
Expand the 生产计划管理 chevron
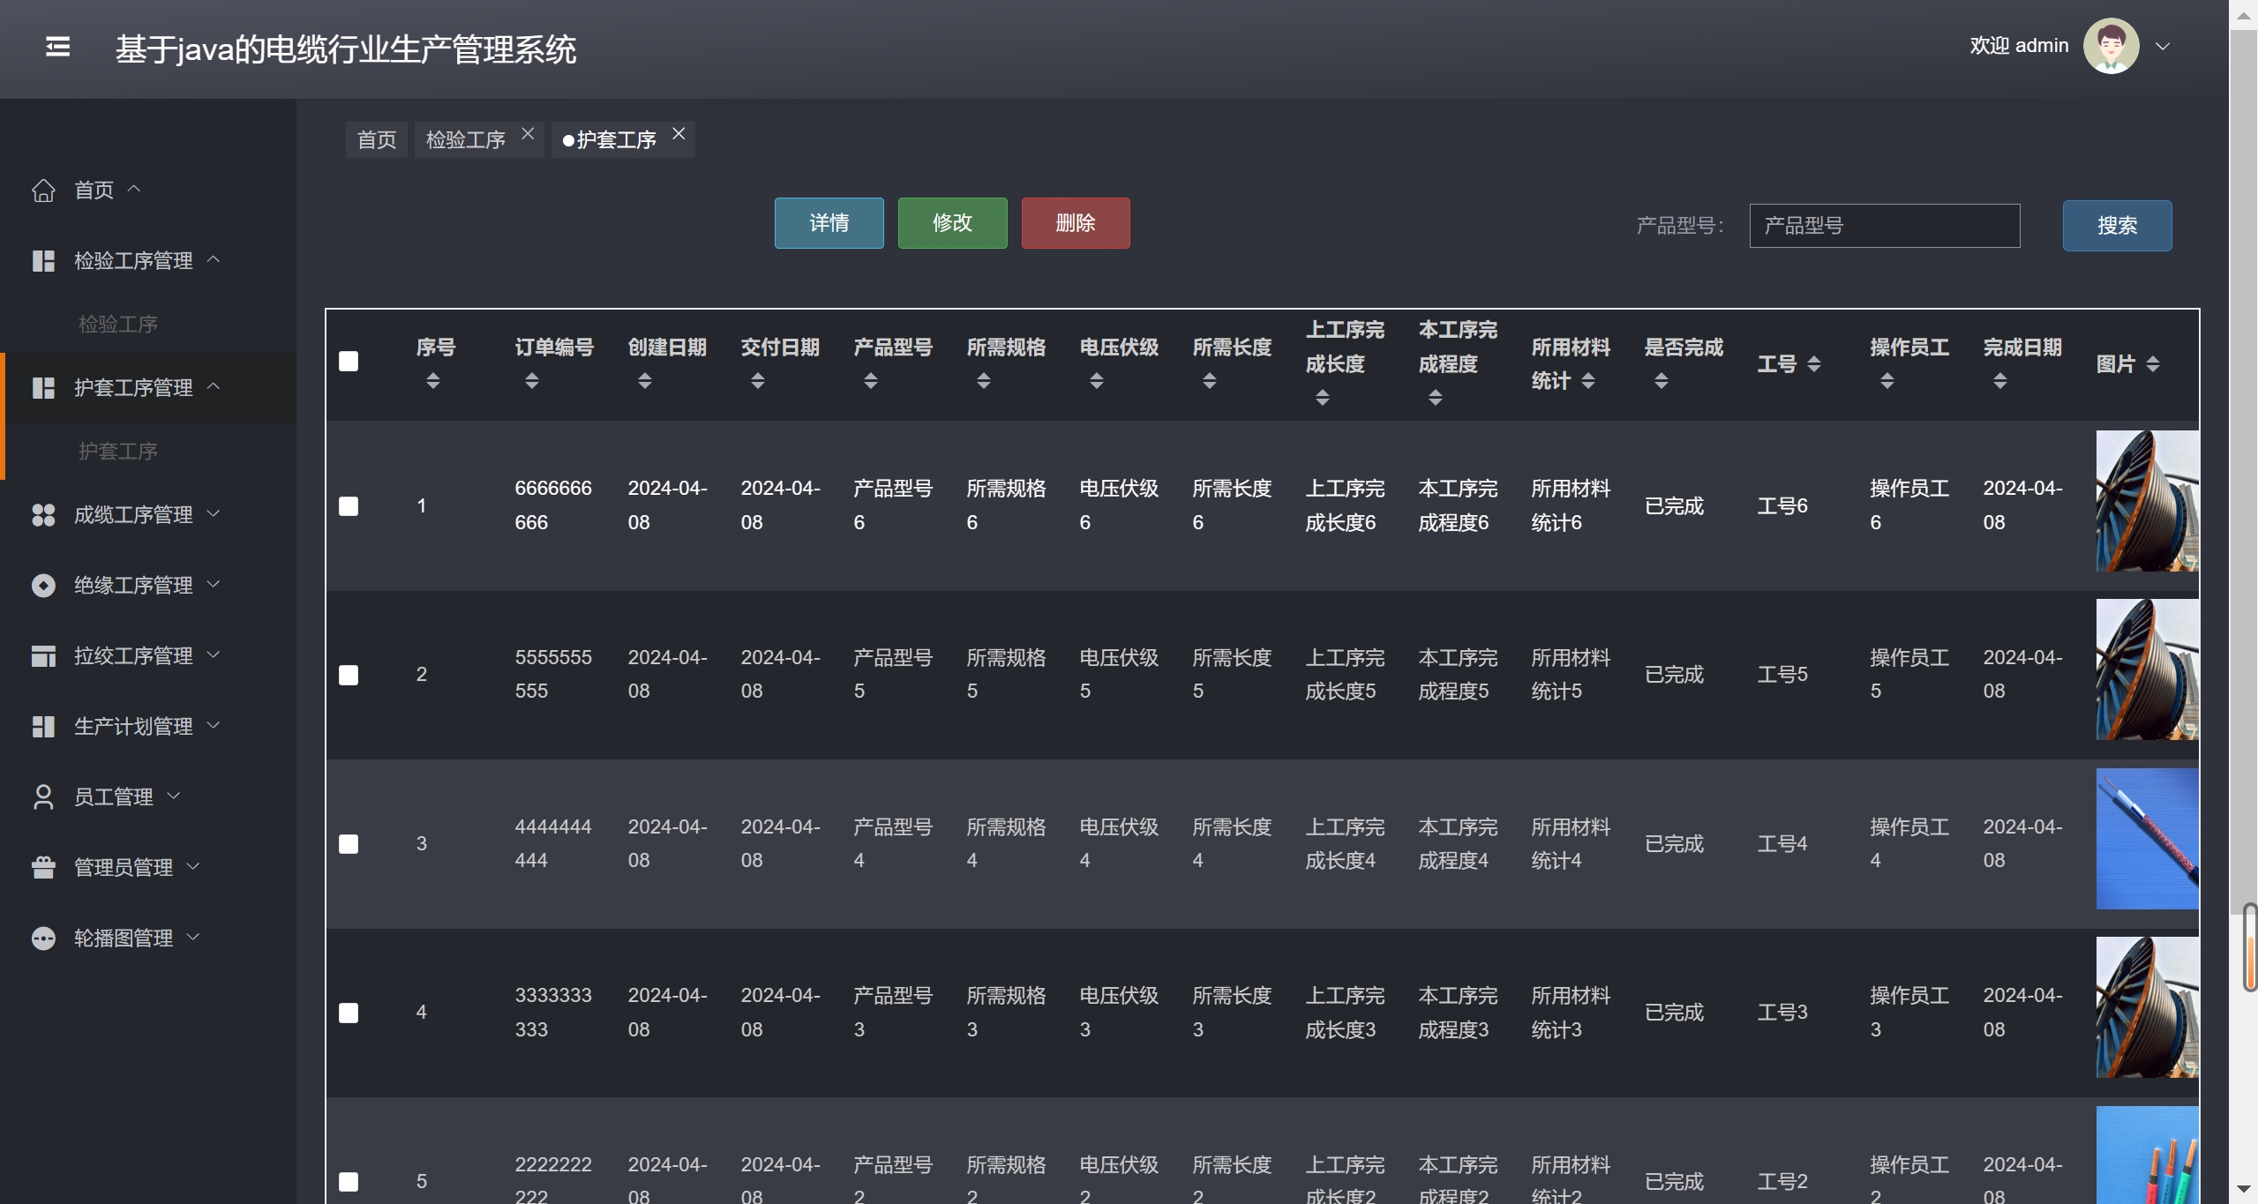coord(214,725)
